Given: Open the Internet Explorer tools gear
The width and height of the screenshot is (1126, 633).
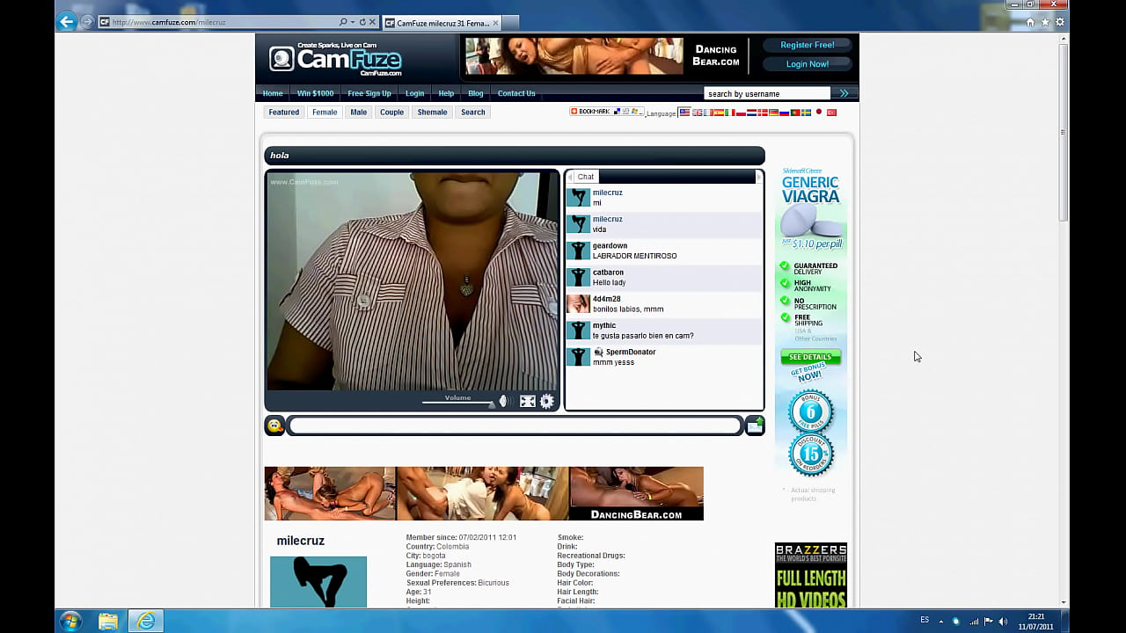Looking at the screenshot, I should pyautogui.click(x=1060, y=22).
